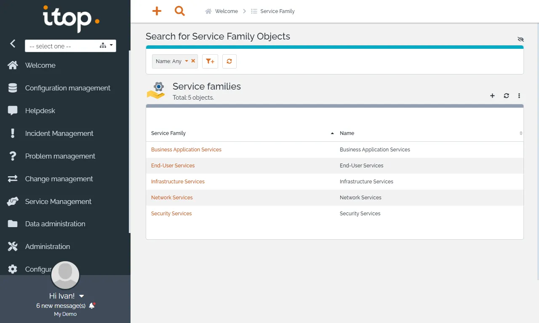Click the 'Total: 5 objects.' text
Screen dimensions: 539x323
pyautogui.click(x=193, y=98)
